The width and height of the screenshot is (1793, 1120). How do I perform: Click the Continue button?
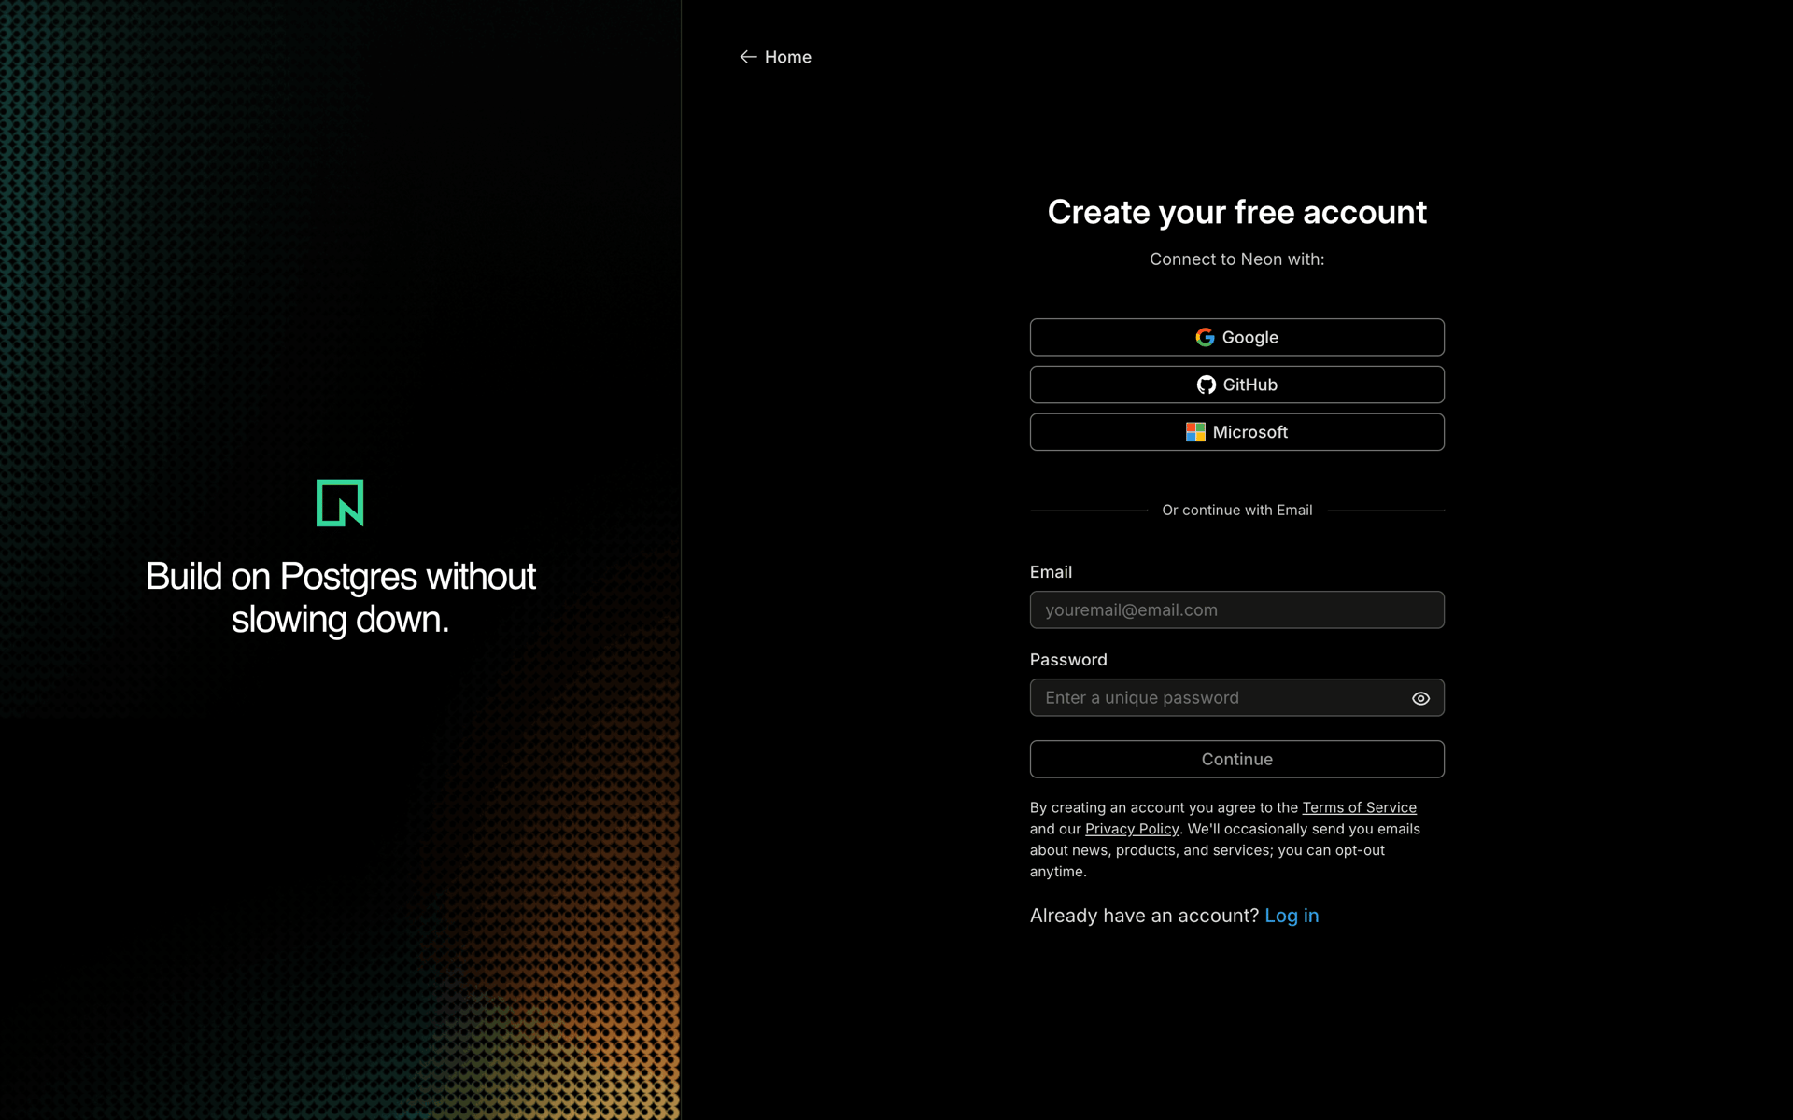tap(1236, 759)
